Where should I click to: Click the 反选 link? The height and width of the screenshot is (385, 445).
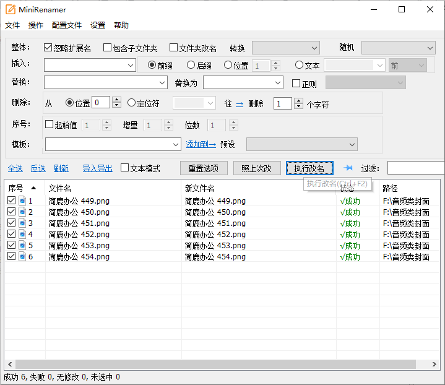click(x=38, y=168)
